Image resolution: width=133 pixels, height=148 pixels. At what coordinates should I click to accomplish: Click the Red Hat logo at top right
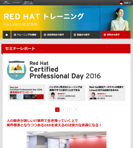[x=125, y=3]
